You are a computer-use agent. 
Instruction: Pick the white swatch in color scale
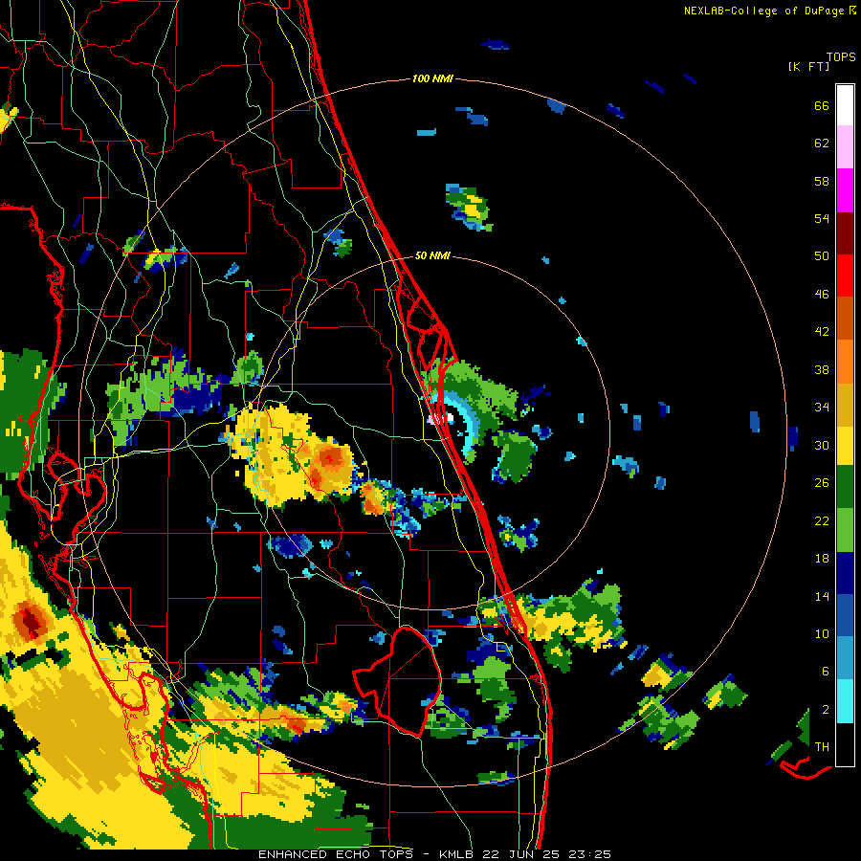(845, 105)
